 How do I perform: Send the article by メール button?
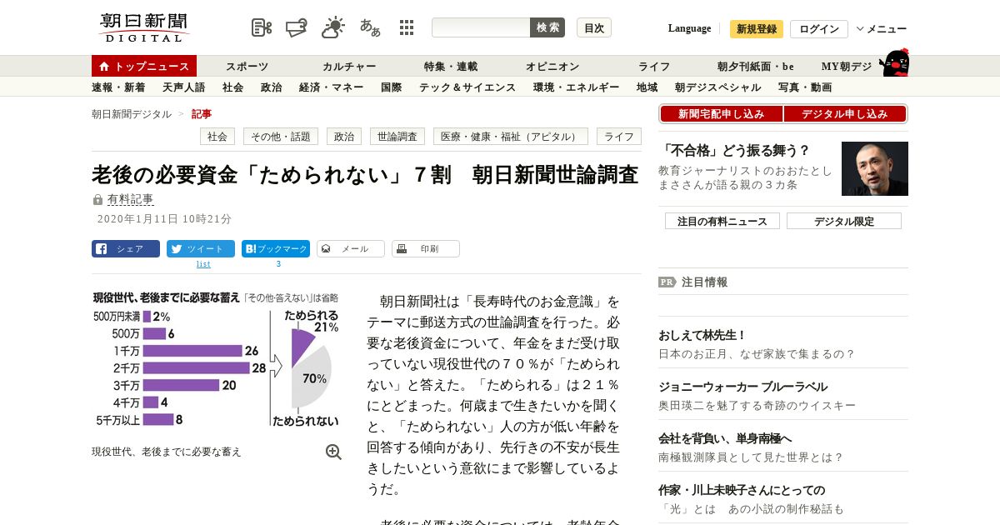click(351, 248)
